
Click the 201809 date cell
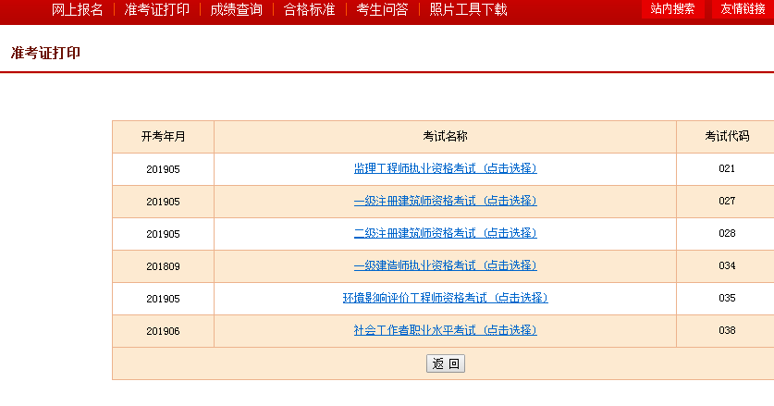coord(163,266)
